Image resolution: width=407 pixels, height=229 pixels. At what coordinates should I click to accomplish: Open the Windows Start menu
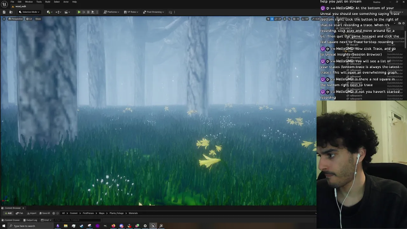pos(4,226)
